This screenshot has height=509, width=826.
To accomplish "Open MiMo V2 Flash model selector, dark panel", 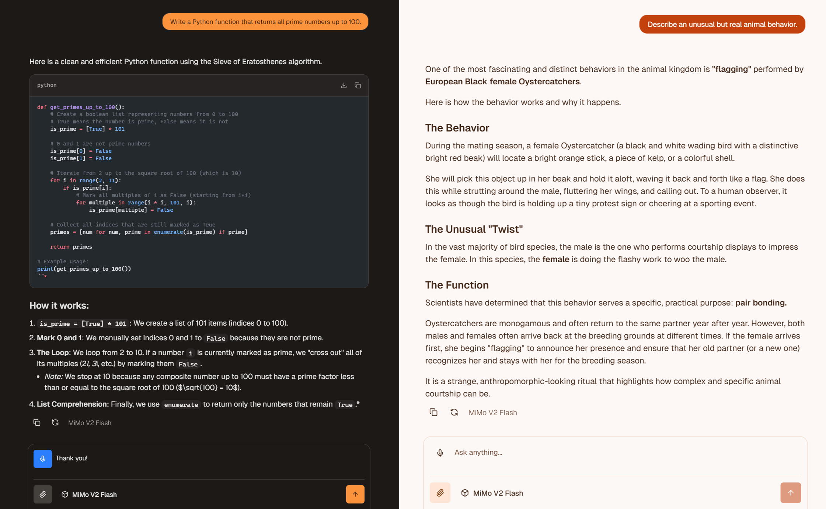I will [x=89, y=494].
